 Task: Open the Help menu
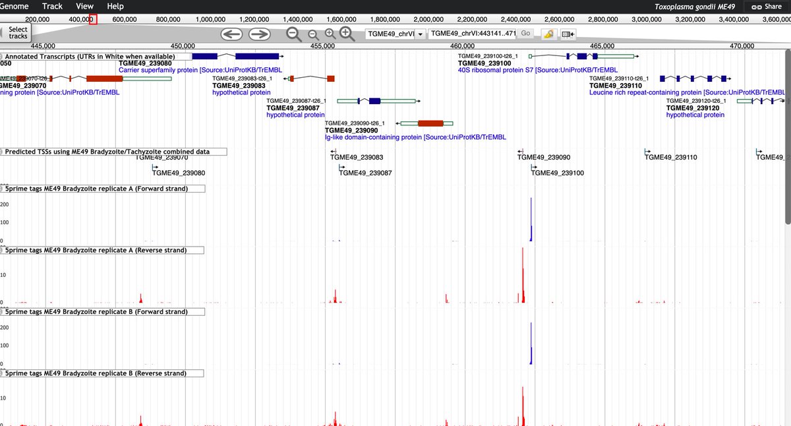click(x=115, y=6)
